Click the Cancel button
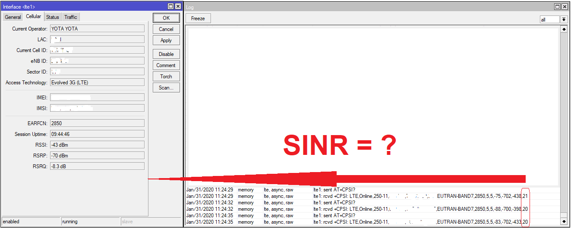The height and width of the screenshot is (228, 571). coord(166,29)
